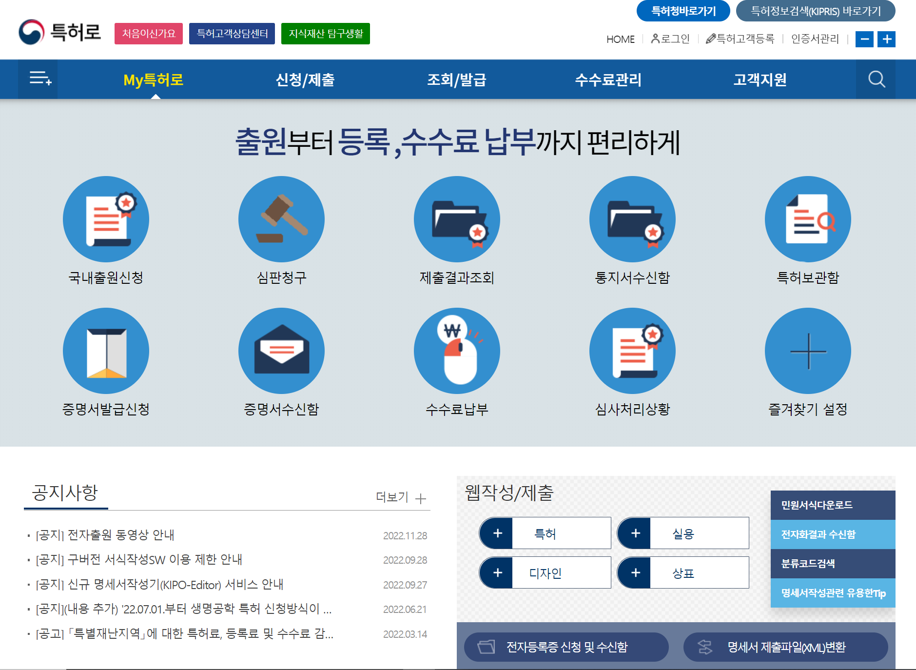Open the 통지서수신함 folder icon
Image resolution: width=916 pixels, height=670 pixels.
click(632, 219)
